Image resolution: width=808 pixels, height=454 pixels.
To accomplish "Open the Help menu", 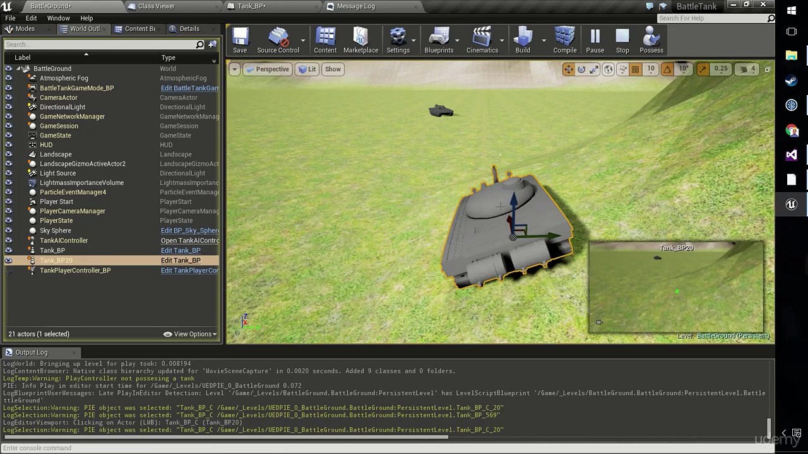I will tap(86, 18).
